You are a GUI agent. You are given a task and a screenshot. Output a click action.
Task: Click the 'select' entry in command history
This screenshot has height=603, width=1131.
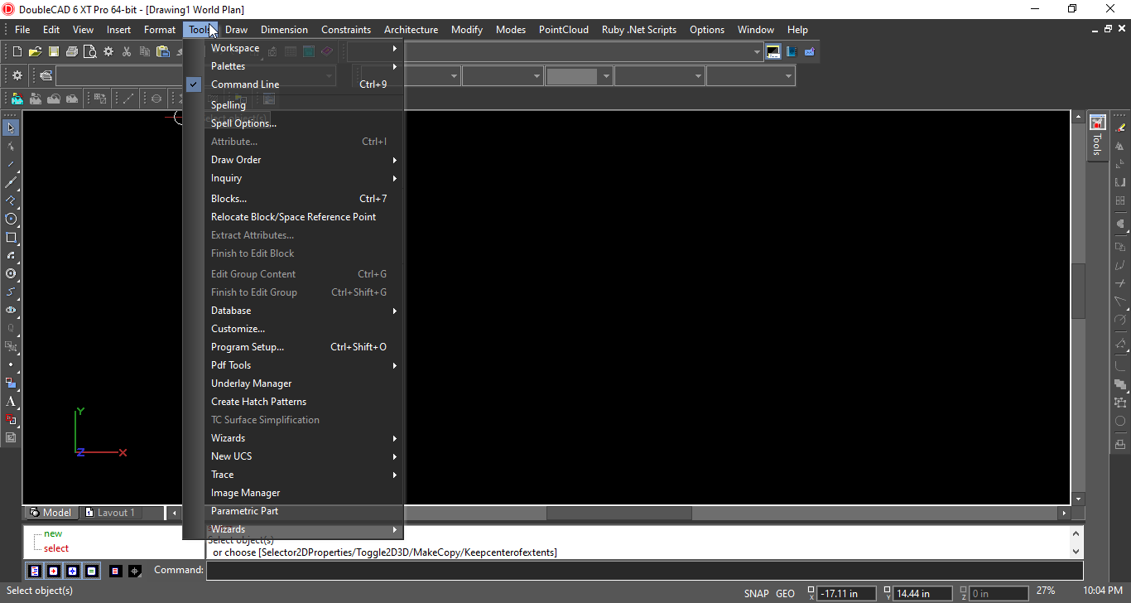point(56,548)
